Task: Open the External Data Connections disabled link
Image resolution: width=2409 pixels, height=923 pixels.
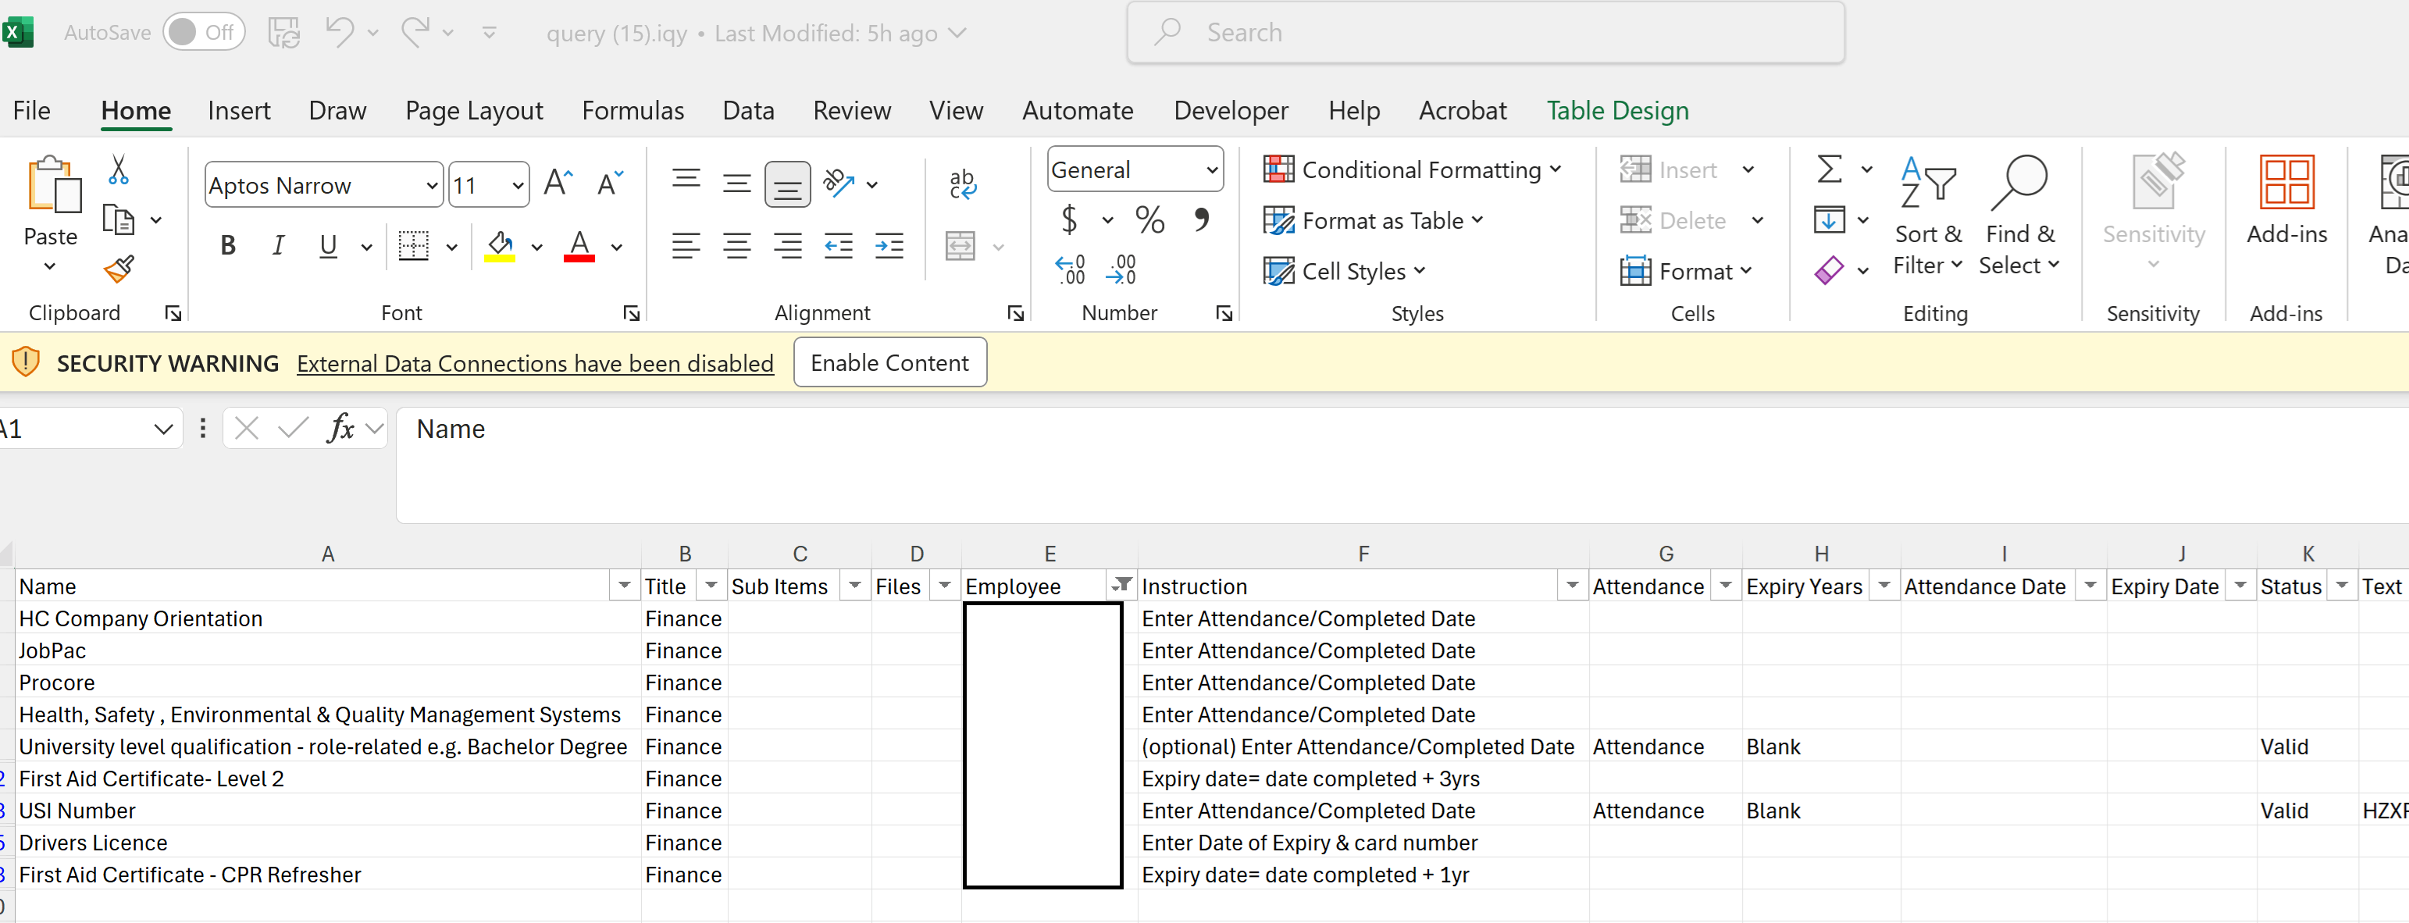Action: point(535,364)
